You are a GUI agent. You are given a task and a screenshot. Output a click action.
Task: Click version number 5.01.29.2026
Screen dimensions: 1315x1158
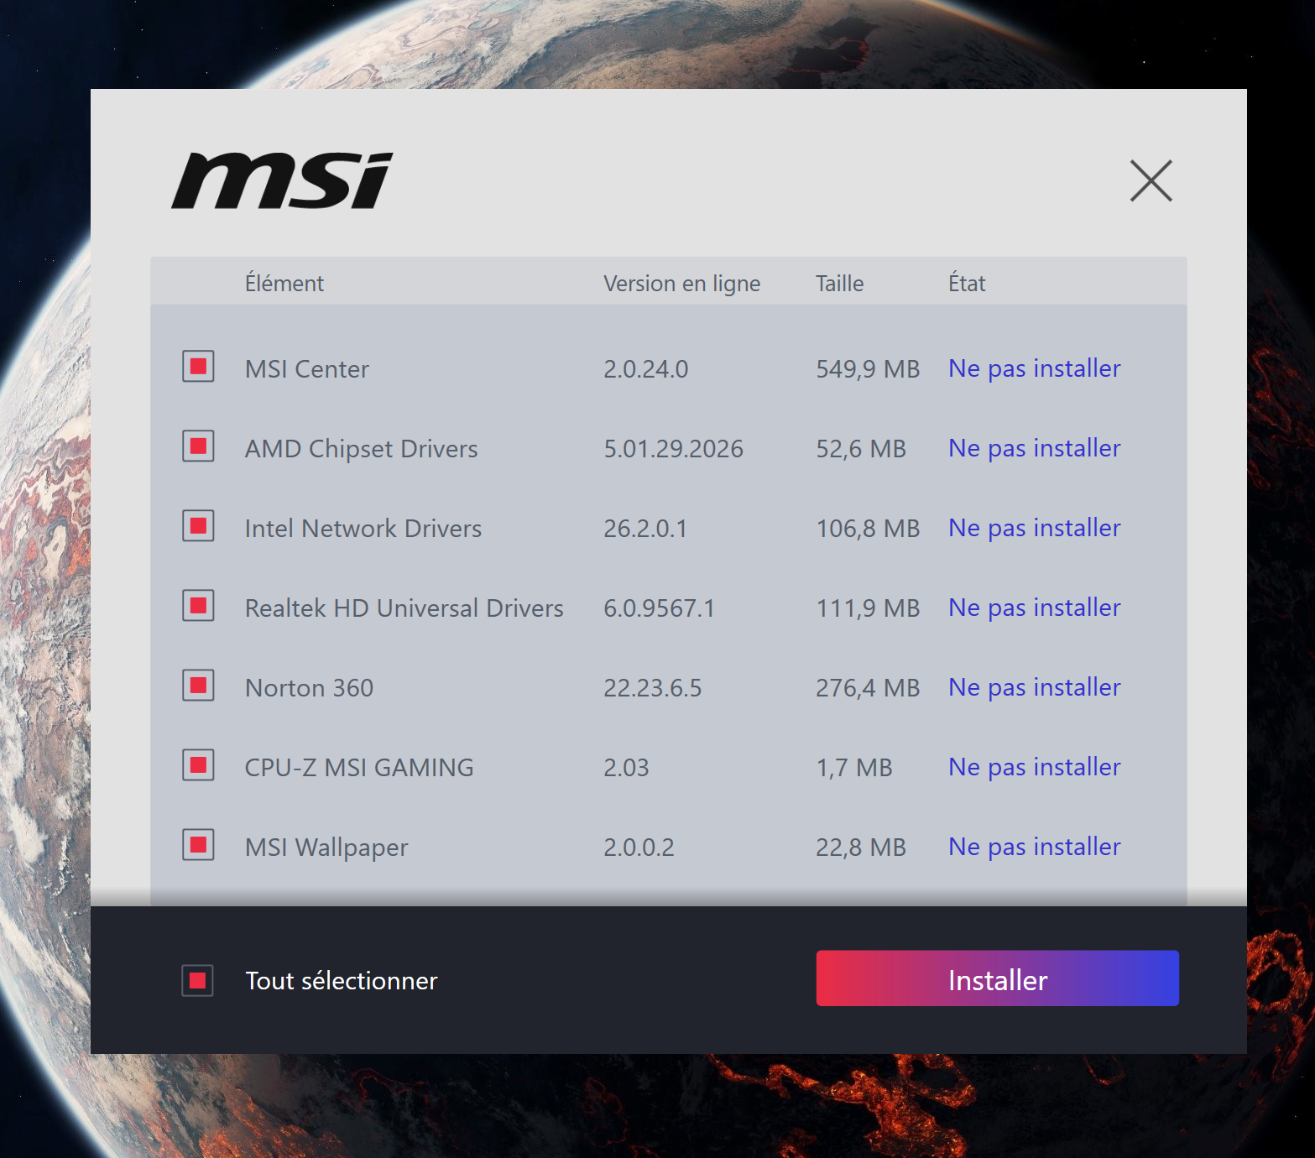coord(674,449)
